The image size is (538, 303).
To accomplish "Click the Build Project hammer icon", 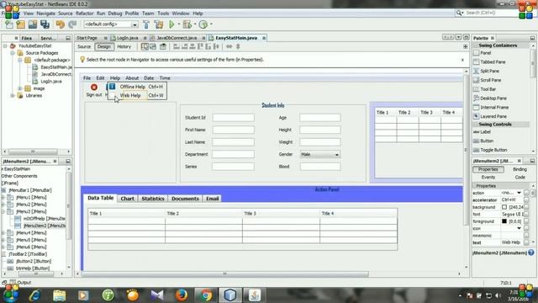I will [x=146, y=24].
